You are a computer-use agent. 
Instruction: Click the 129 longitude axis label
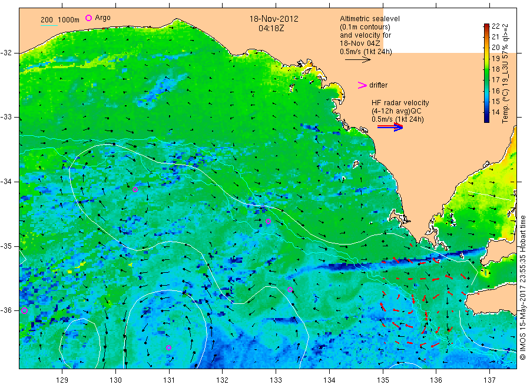pos(62,380)
